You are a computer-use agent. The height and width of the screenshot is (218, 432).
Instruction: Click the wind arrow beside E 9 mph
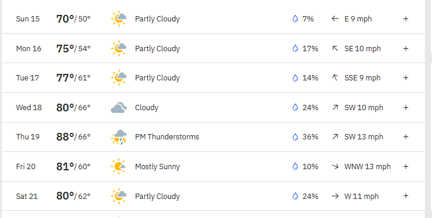tap(335, 18)
